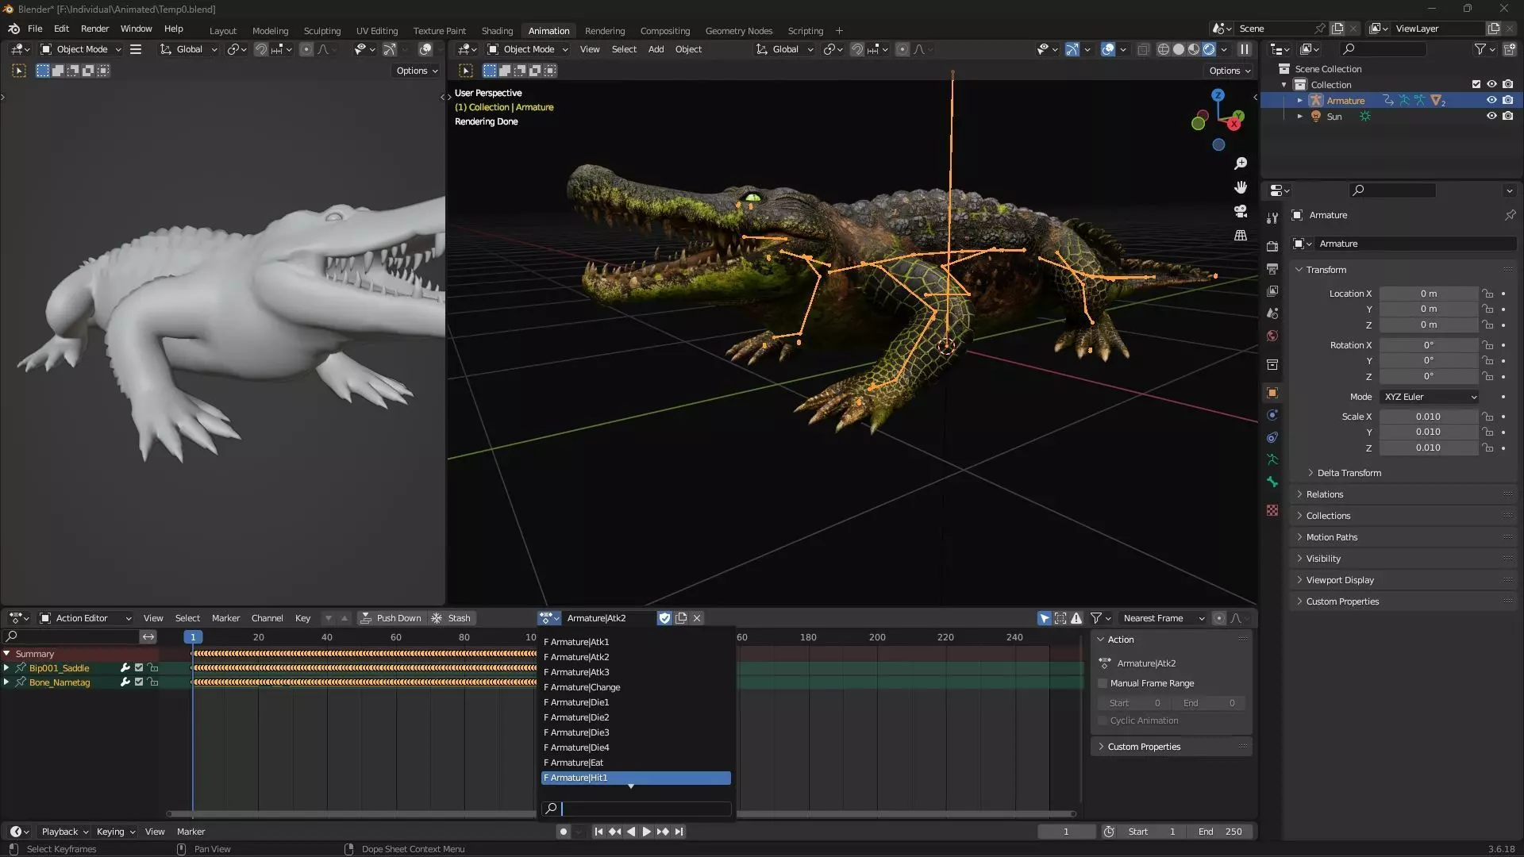1524x857 pixels.
Task: Enable Manual Frame Range checkbox
Action: pyautogui.click(x=1103, y=683)
